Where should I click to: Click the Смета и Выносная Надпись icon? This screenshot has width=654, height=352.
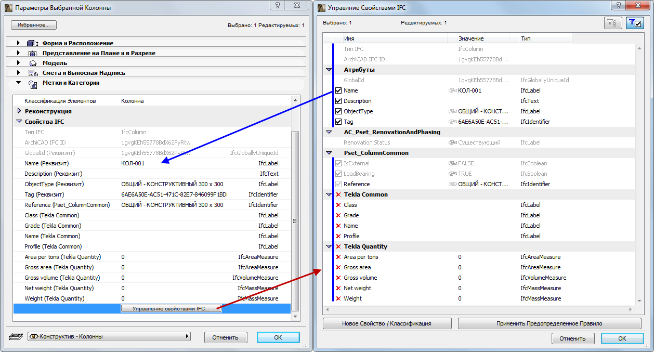click(32, 73)
